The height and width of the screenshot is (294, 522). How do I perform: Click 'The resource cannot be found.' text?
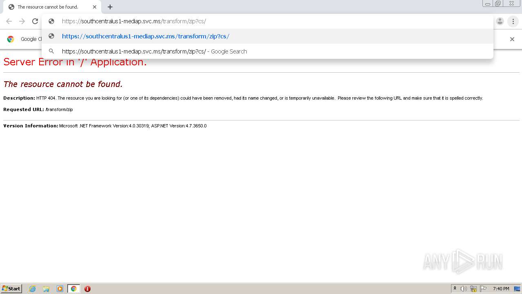coord(63,84)
